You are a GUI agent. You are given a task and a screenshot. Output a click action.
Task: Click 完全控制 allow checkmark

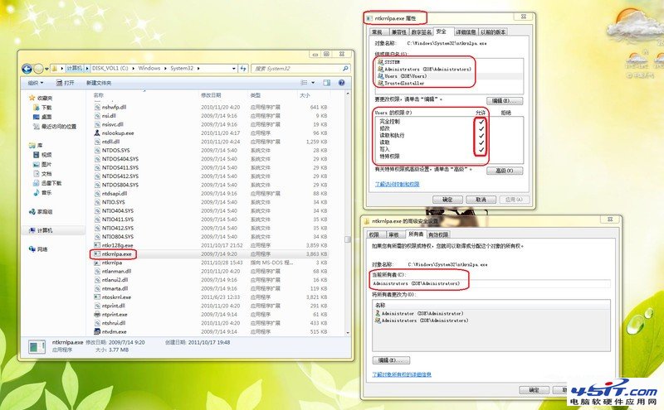pos(481,122)
